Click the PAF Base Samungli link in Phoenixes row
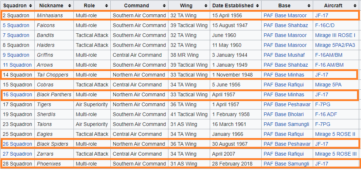This screenshot has height=171, width=361. point(286,164)
